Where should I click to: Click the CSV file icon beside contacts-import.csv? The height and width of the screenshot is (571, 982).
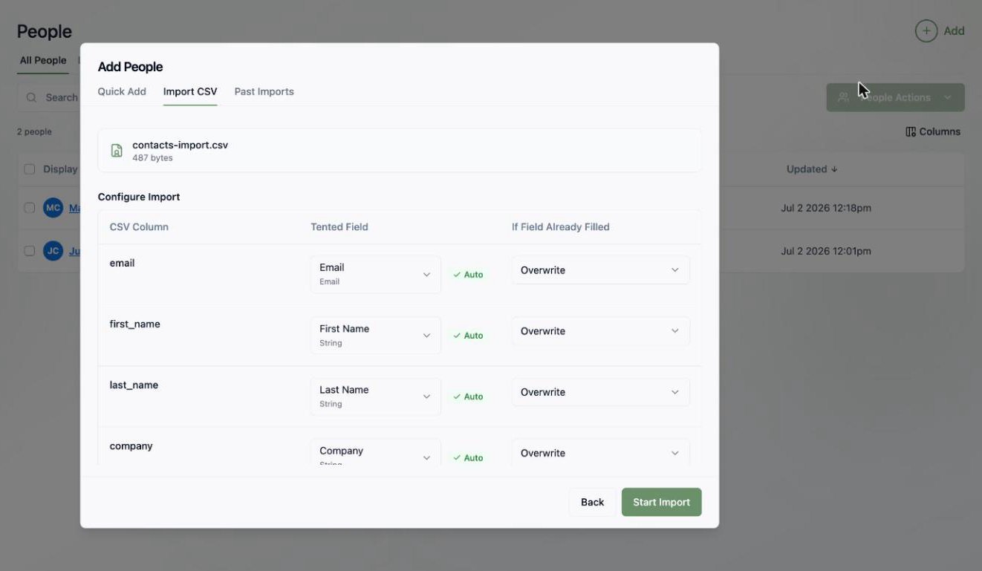(x=117, y=151)
